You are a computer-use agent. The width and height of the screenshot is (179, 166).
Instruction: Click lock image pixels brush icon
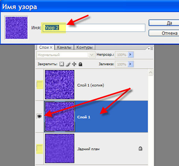pyautogui.click(x=68, y=64)
